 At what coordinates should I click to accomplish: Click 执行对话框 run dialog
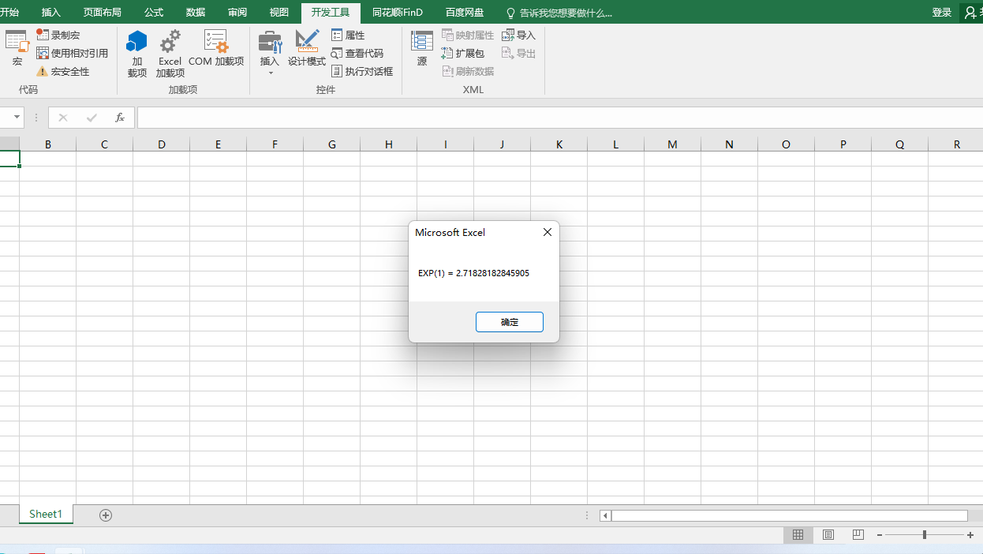click(x=362, y=72)
